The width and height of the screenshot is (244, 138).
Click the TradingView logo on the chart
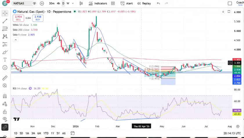[x=17, y=119]
